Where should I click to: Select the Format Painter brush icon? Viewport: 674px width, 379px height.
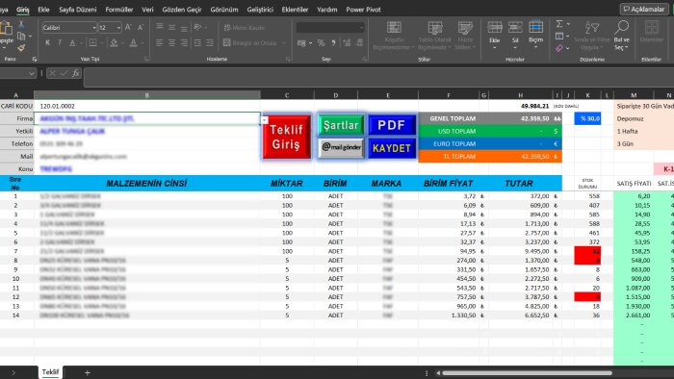[21, 48]
